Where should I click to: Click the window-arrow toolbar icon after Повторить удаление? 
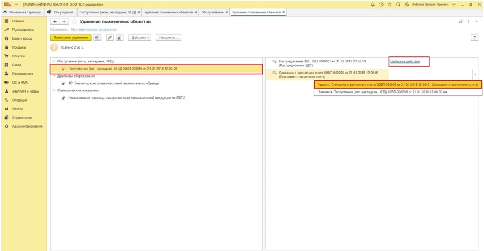click(97, 37)
